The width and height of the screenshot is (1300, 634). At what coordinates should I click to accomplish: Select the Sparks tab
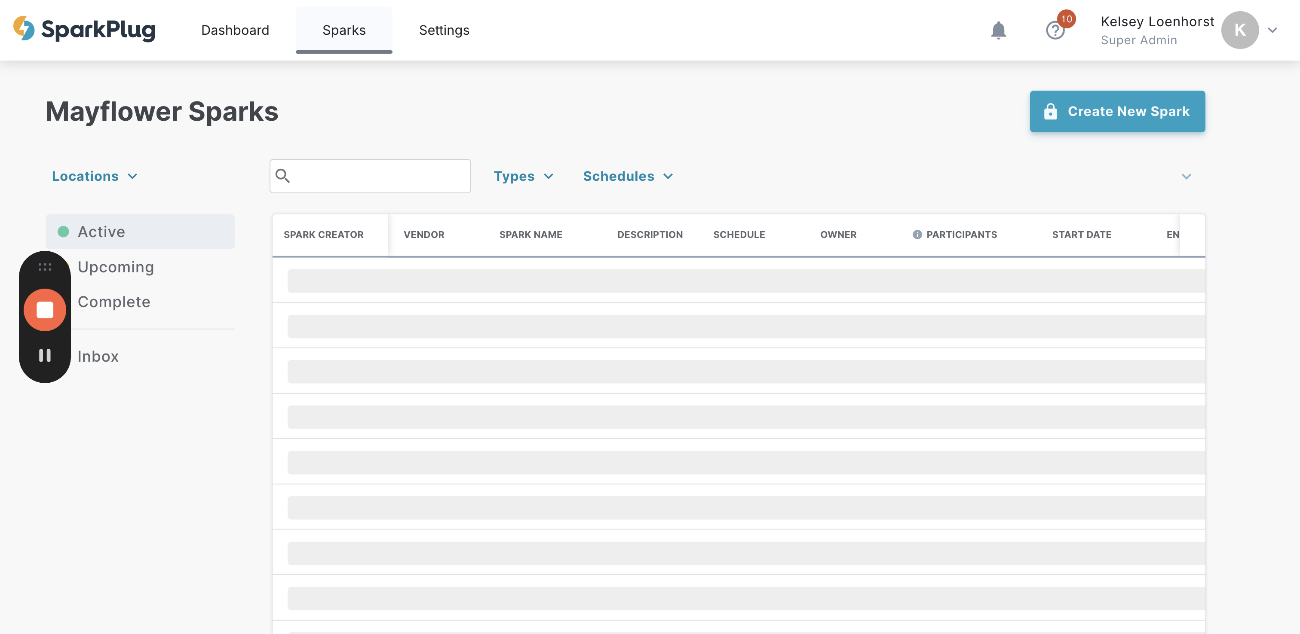344,30
